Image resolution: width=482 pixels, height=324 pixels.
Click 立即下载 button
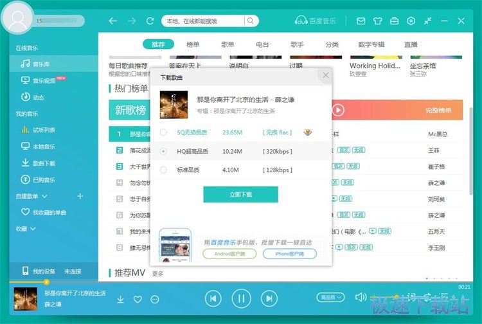pyautogui.click(x=241, y=194)
